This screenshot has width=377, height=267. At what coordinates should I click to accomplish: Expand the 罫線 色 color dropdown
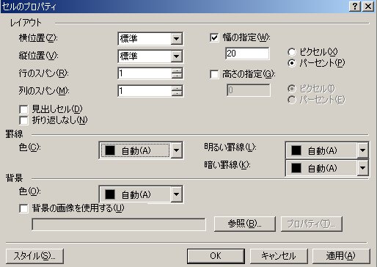176,150
